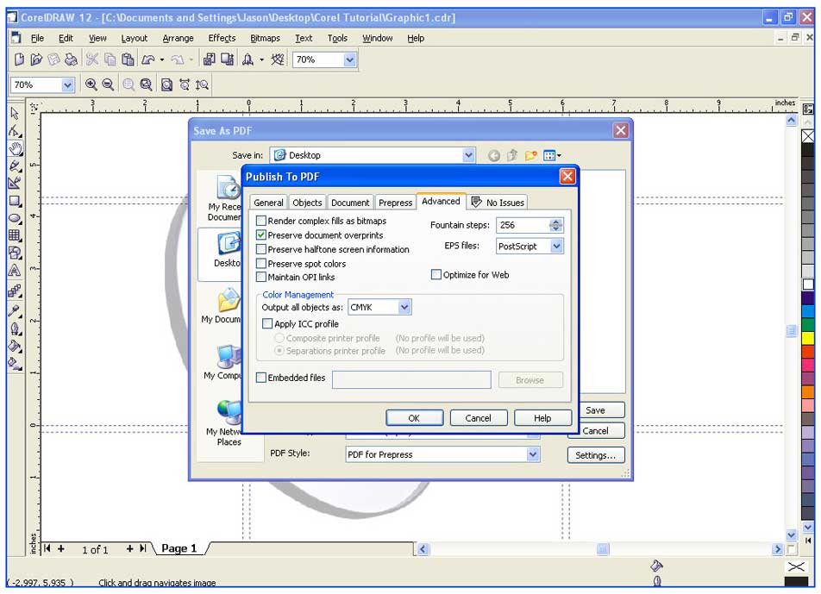Click the Copy icon in standard toolbar
This screenshot has width=821, height=594.
110,59
